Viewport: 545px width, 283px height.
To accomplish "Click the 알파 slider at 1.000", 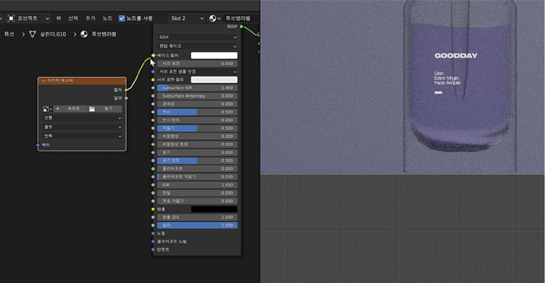I will 198,225.
